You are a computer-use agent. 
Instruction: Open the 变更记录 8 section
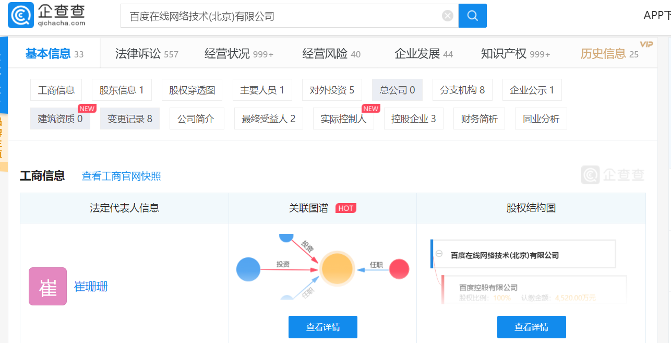(130, 119)
